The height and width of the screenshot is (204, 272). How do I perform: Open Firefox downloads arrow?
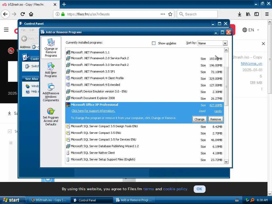click(x=240, y=14)
